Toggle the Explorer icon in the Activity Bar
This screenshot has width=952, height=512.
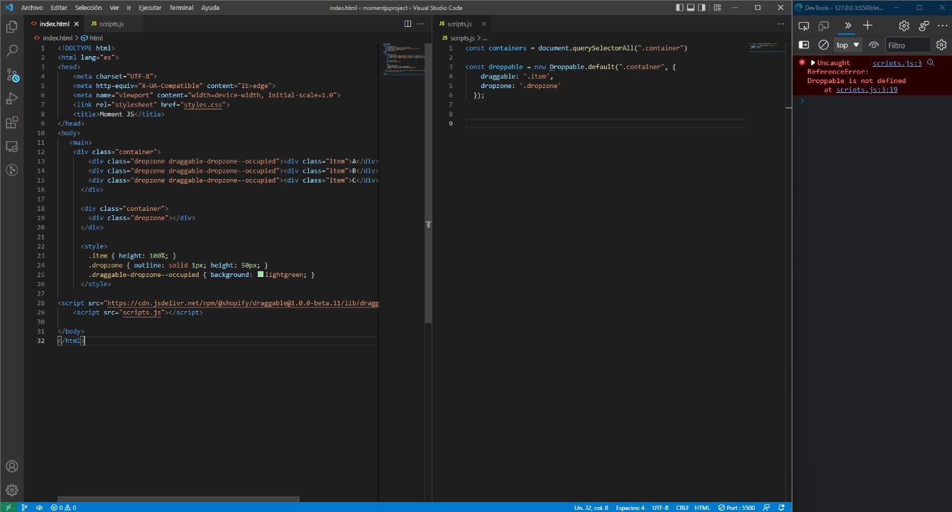pos(11,26)
